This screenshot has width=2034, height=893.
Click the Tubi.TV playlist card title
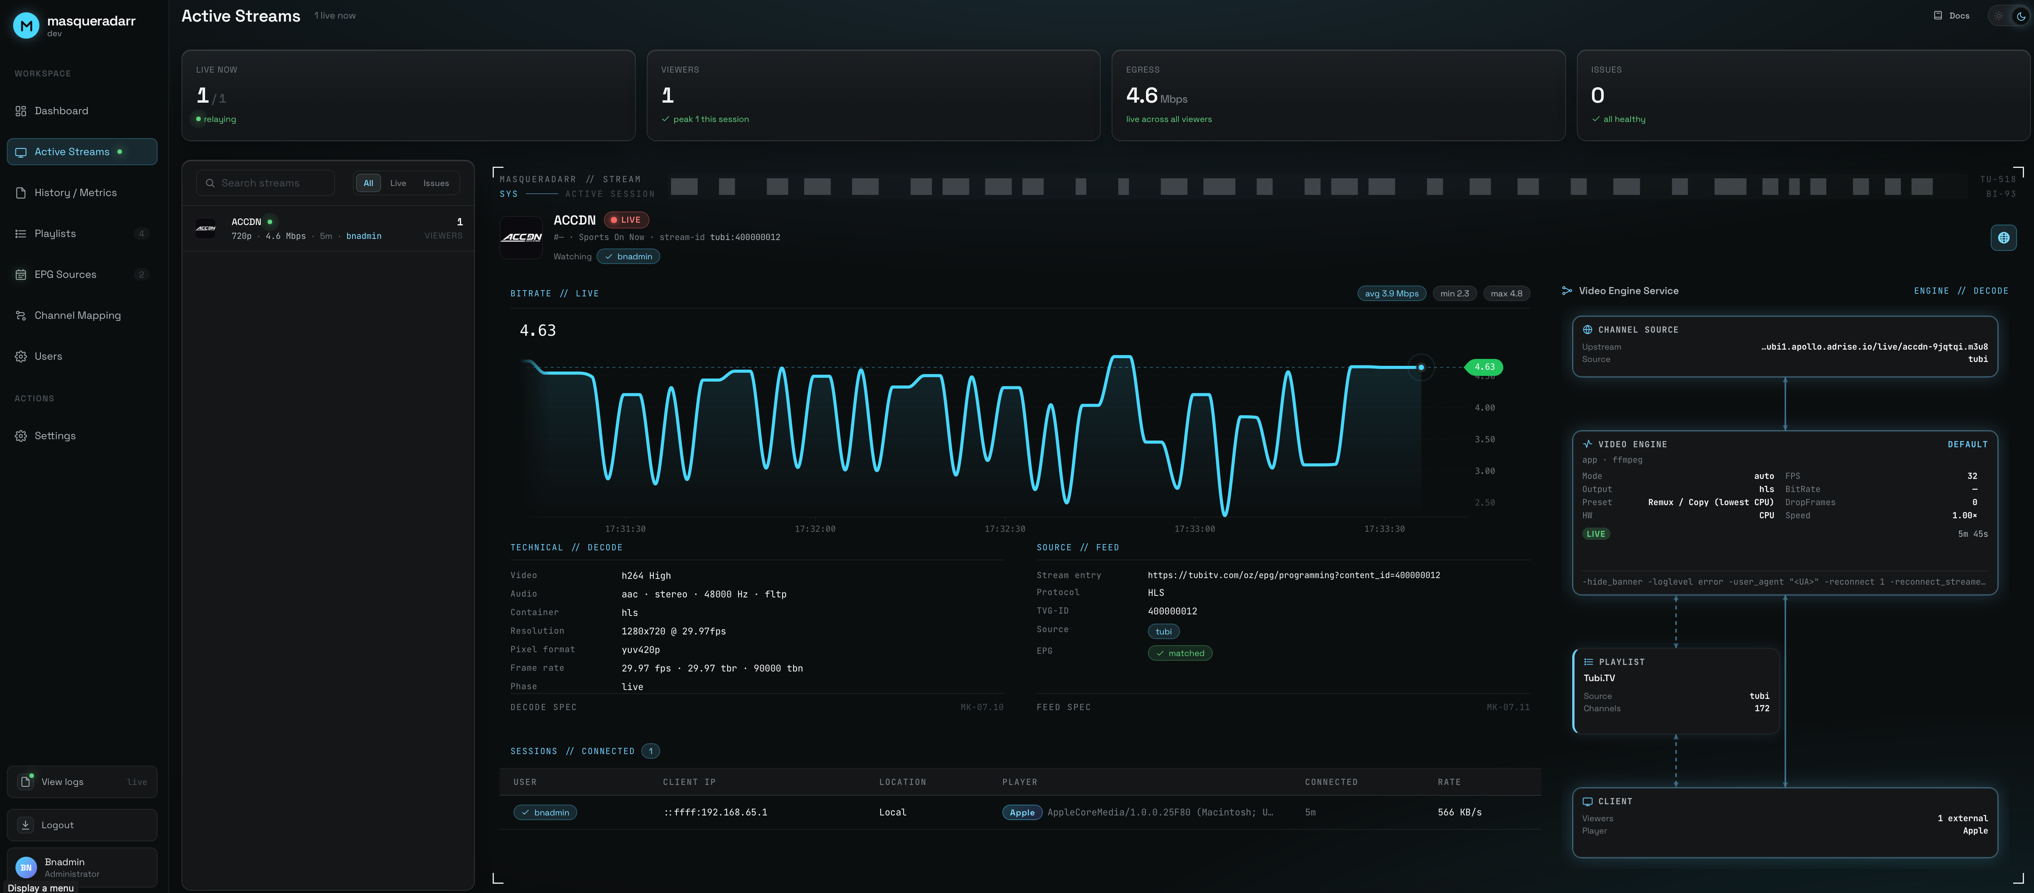[x=1599, y=678]
